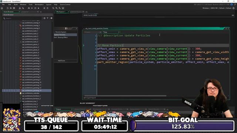
Task: Open the Source Control menu
Action: click(65, 4)
